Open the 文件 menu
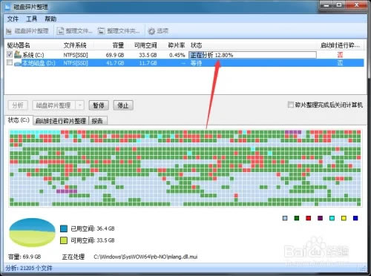The width and height of the screenshot is (371, 276). [13, 19]
